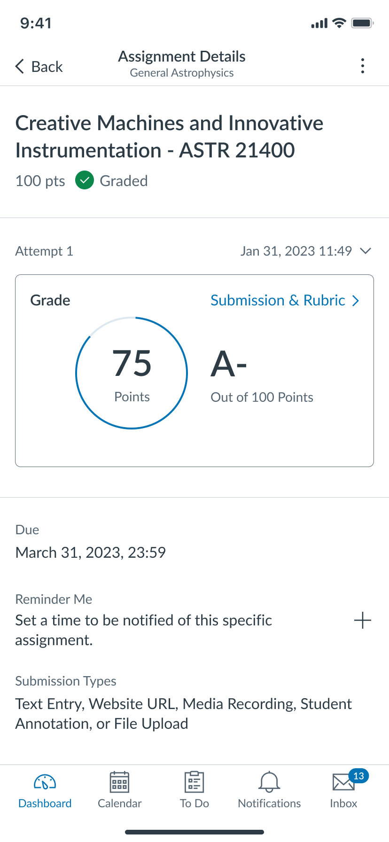Tap the back chevron icon
This screenshot has width=389, height=842.
point(20,66)
